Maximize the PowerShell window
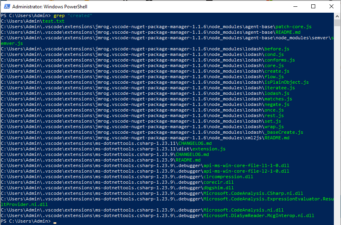 click(313, 6)
